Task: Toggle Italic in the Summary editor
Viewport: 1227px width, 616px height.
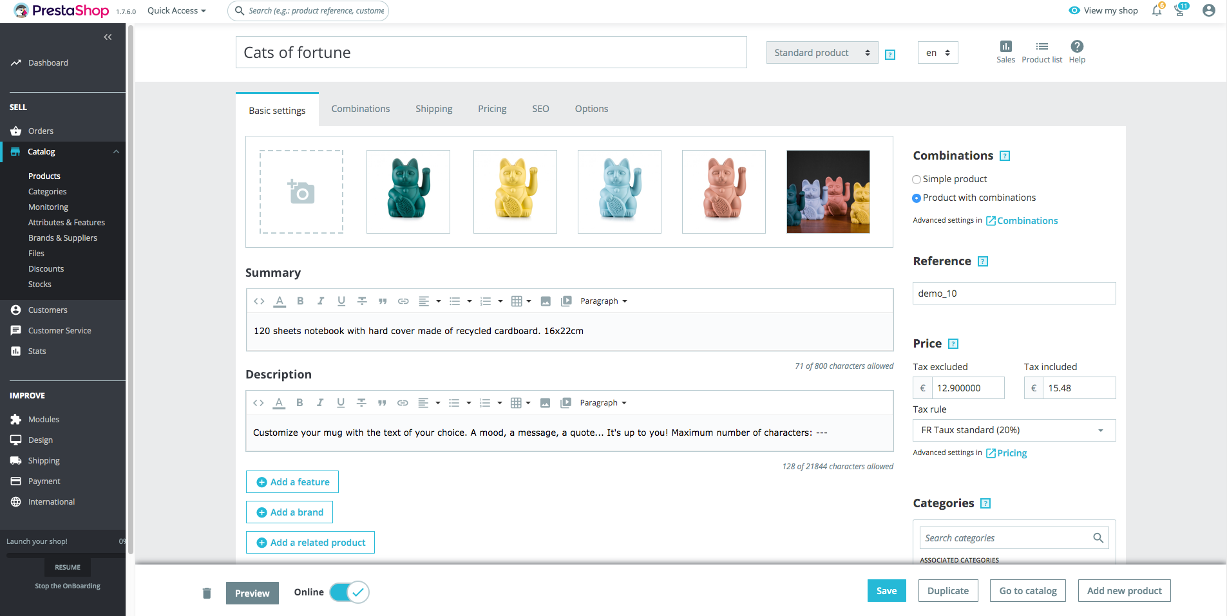Action: click(321, 301)
